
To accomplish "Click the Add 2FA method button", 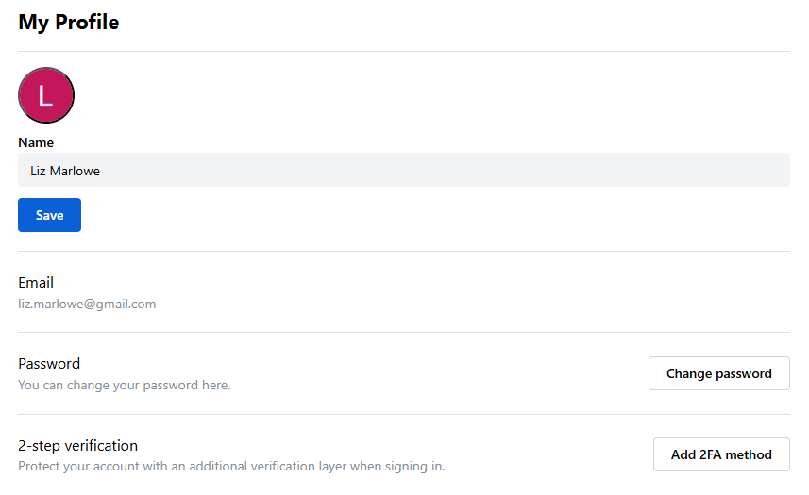I will click(x=721, y=454).
